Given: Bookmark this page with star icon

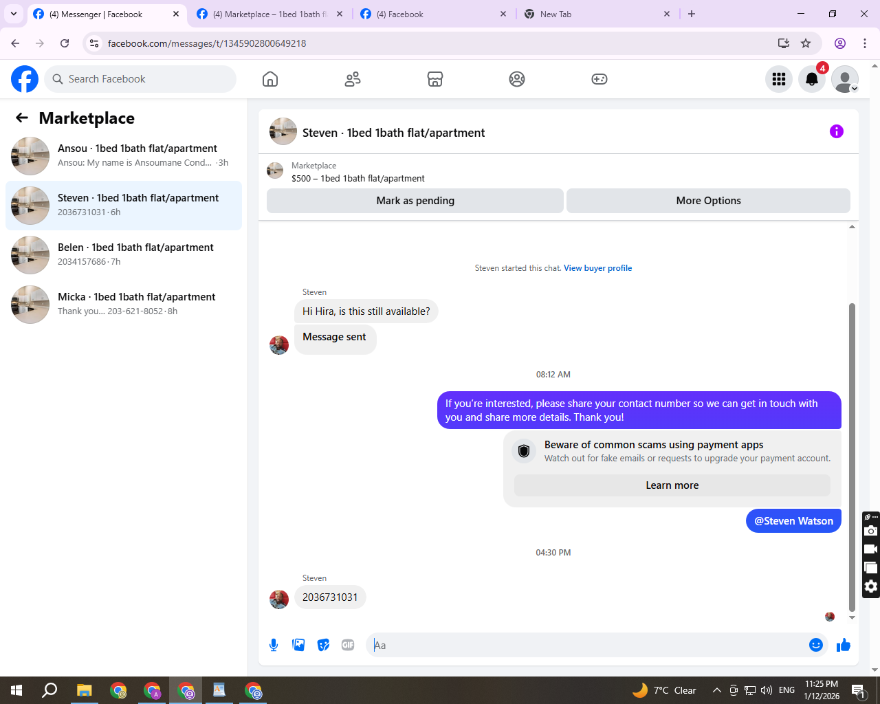Looking at the screenshot, I should (806, 43).
